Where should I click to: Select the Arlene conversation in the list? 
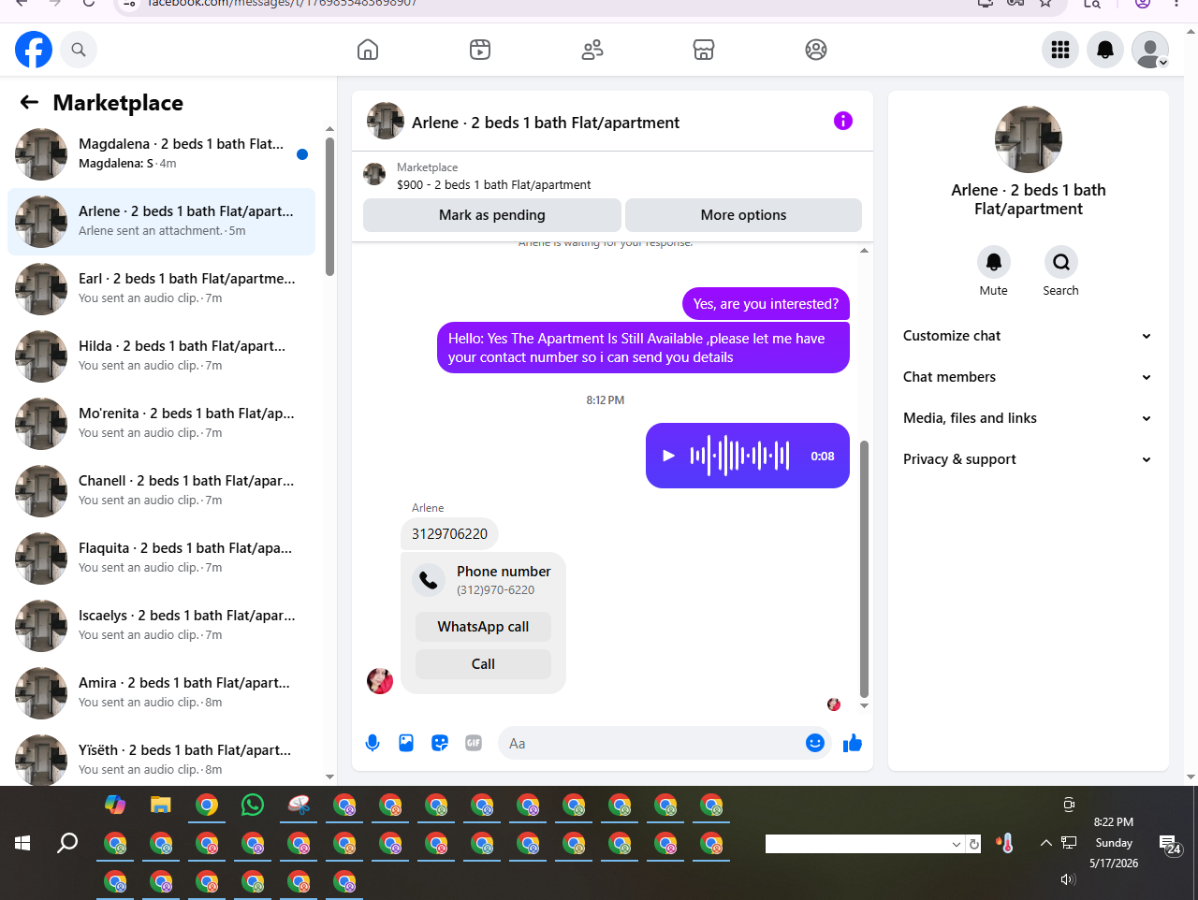click(x=161, y=222)
